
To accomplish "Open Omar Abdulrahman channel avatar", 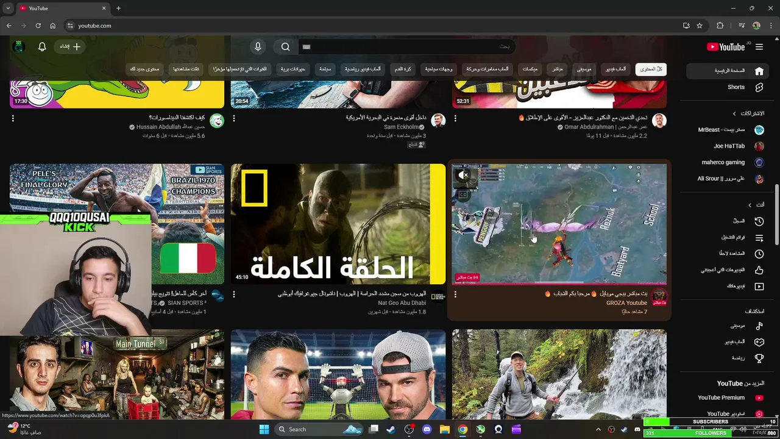I will [x=659, y=121].
